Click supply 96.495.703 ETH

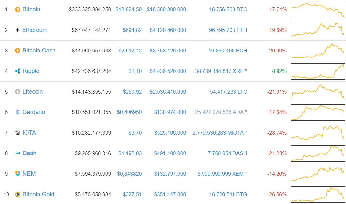click(228, 30)
